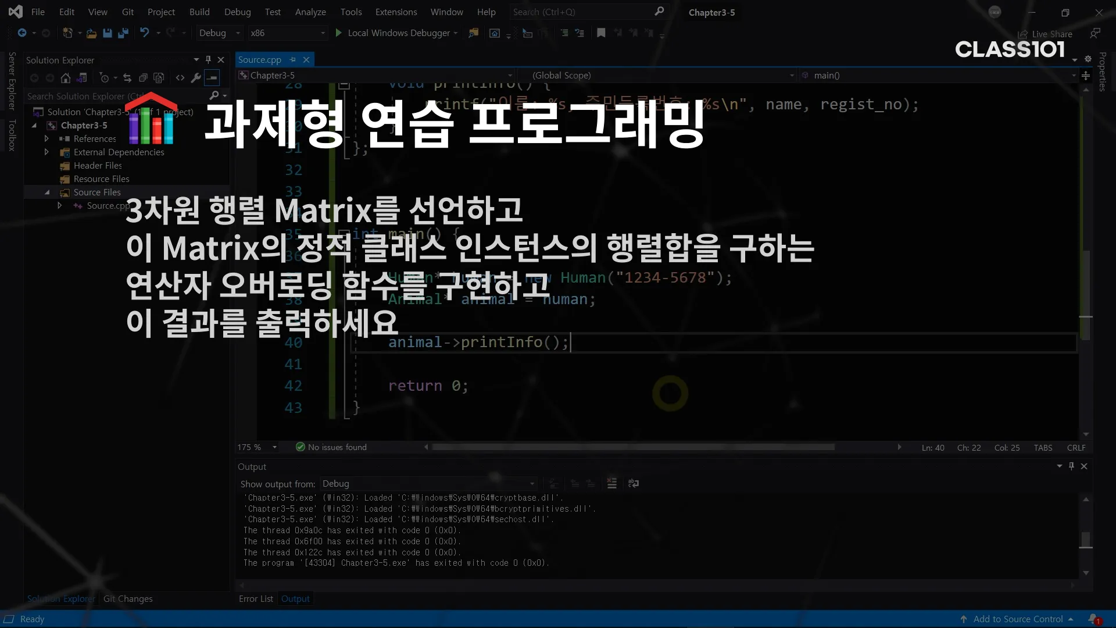Click the Live Share button

coord(1045,34)
